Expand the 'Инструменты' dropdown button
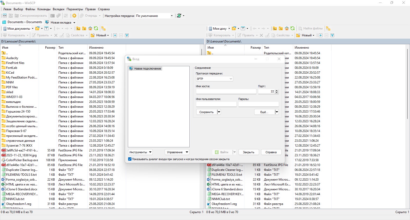 pos(140,152)
